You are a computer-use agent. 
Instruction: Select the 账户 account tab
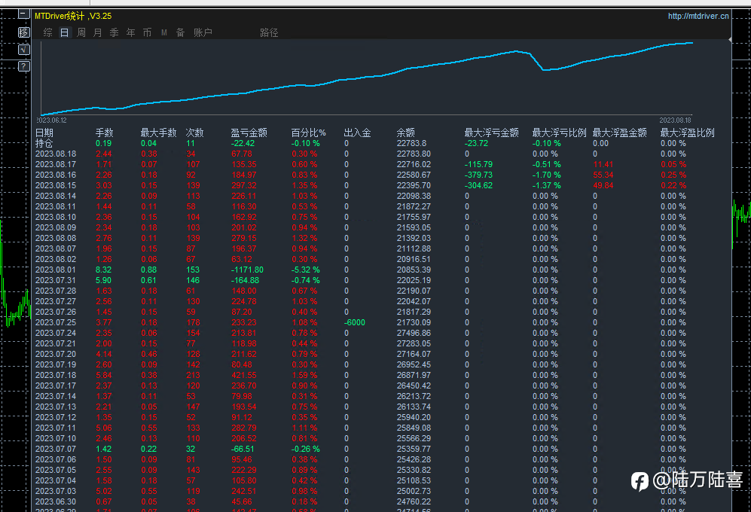tap(203, 32)
